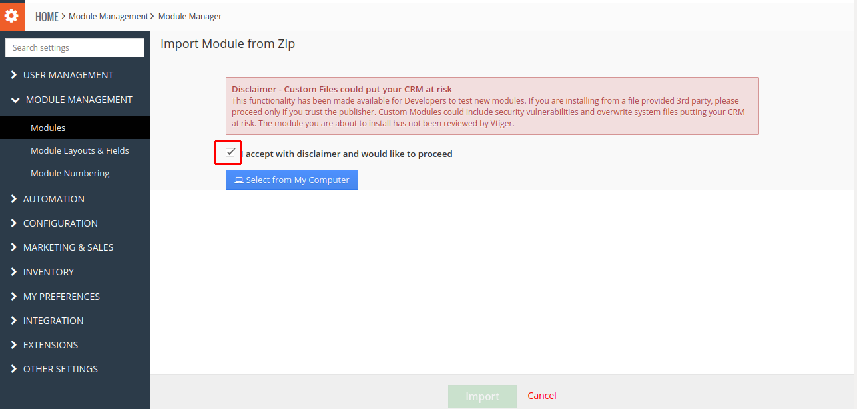Image resolution: width=857 pixels, height=409 pixels.
Task: Expand Configuration section
Action: (x=60, y=223)
